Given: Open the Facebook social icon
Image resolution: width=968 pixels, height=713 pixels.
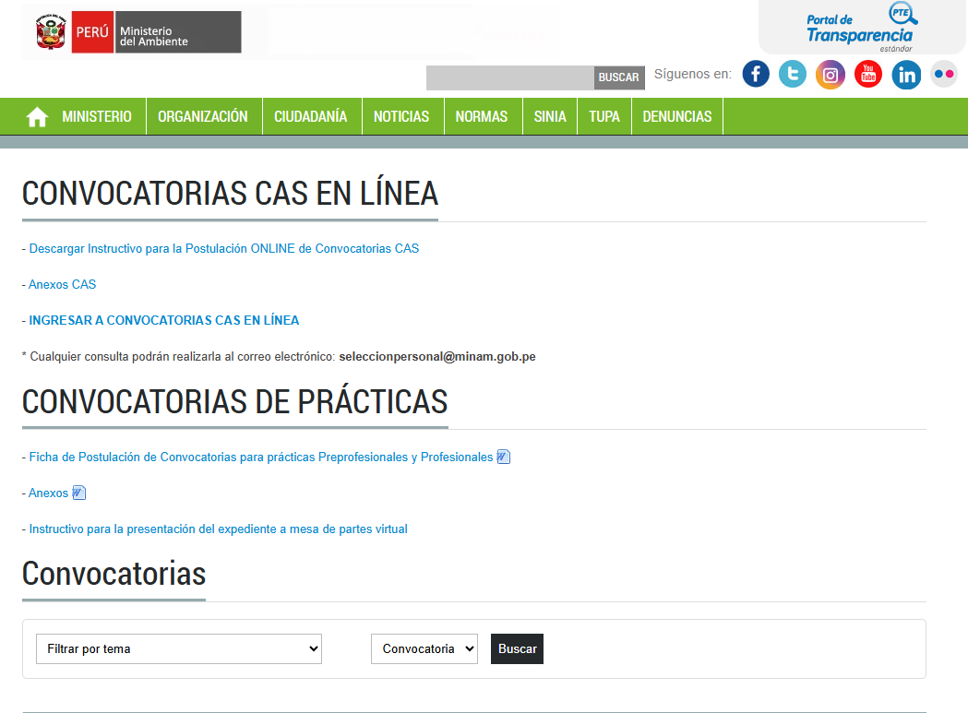Looking at the screenshot, I should click(x=756, y=75).
